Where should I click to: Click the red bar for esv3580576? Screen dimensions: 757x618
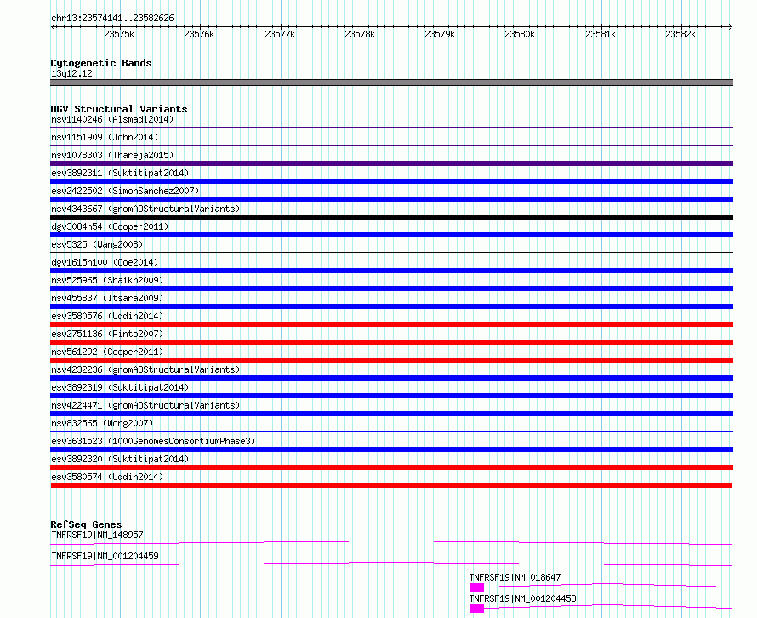(391, 324)
